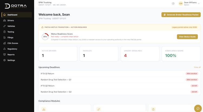Click 3d left badge on Drug Test Q2
This screenshot has height=112, width=203.
click(x=194, y=92)
